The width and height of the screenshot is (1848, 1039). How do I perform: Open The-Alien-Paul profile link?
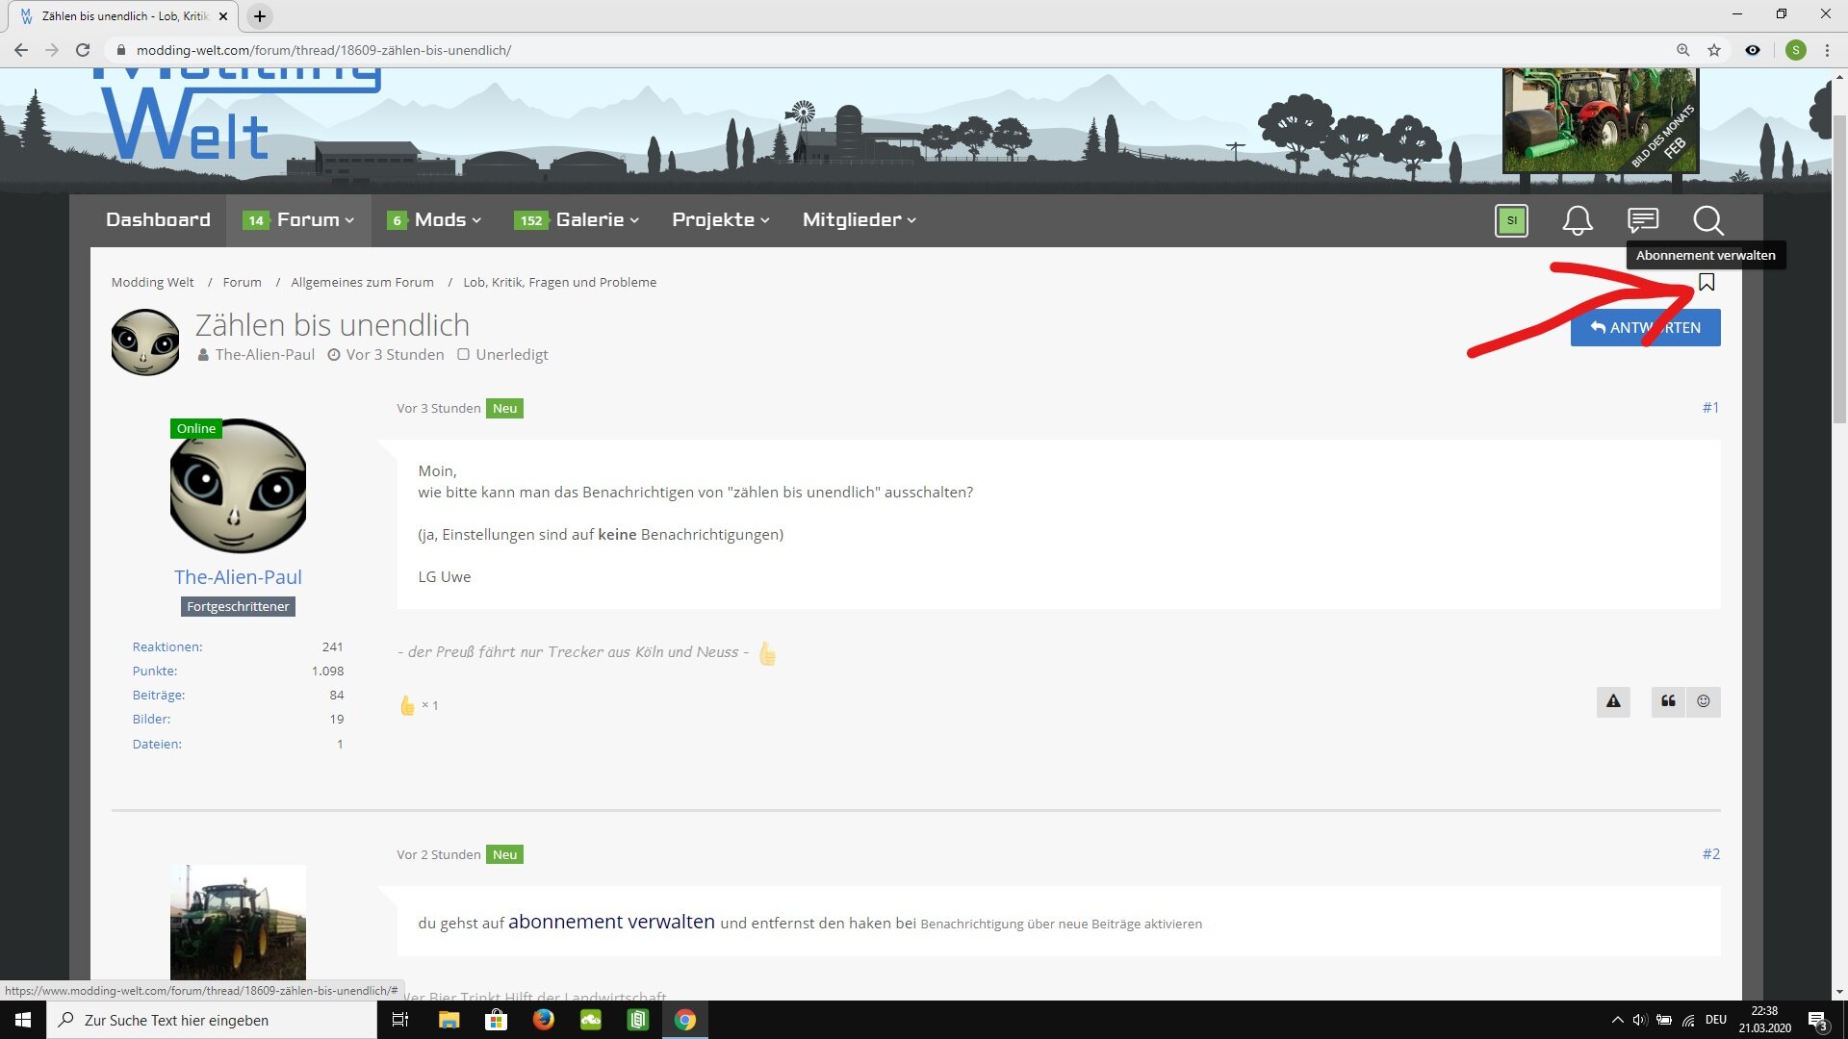(x=238, y=576)
